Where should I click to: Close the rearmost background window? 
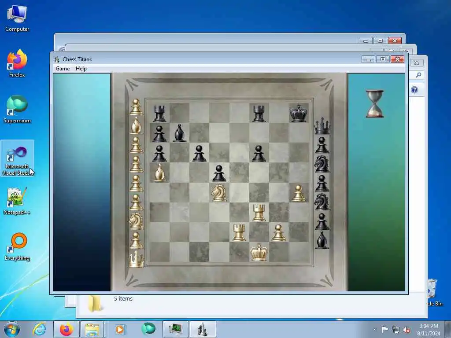pyautogui.click(x=395, y=40)
